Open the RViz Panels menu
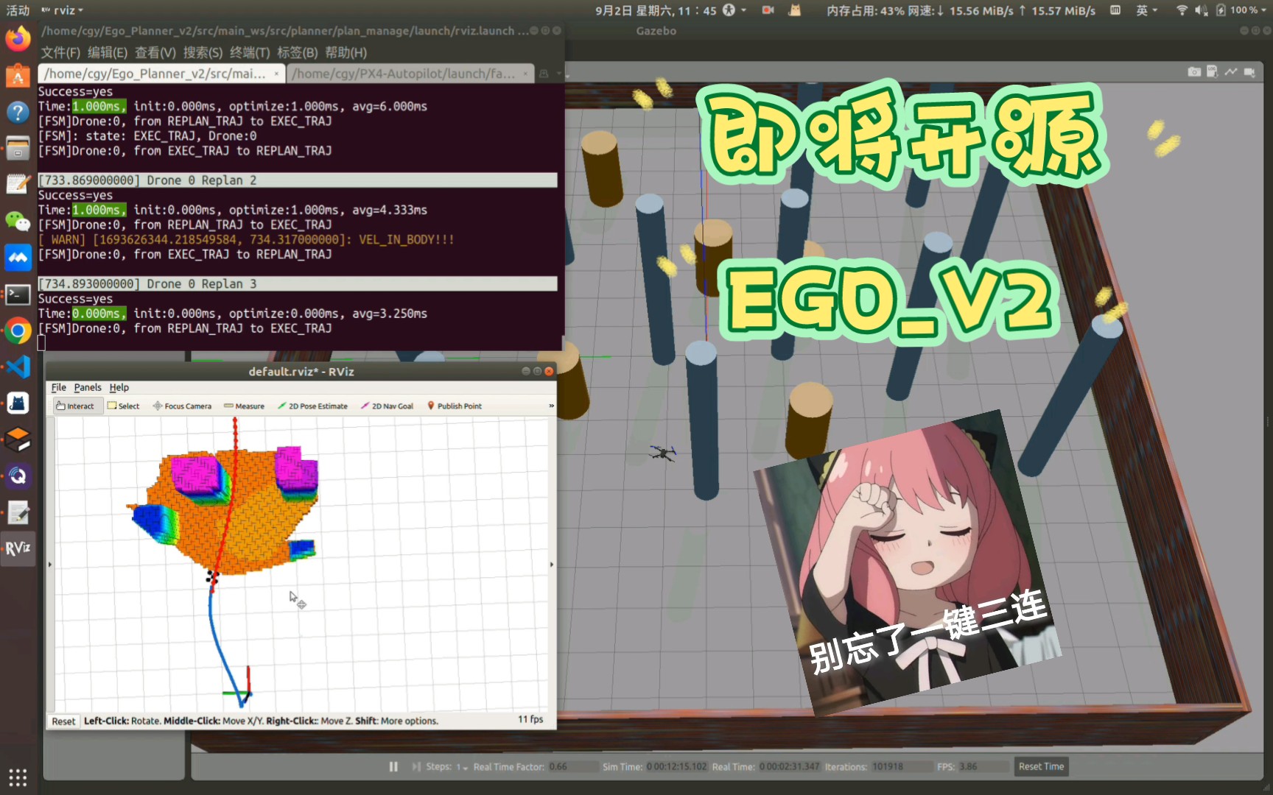The image size is (1273, 795). click(88, 387)
